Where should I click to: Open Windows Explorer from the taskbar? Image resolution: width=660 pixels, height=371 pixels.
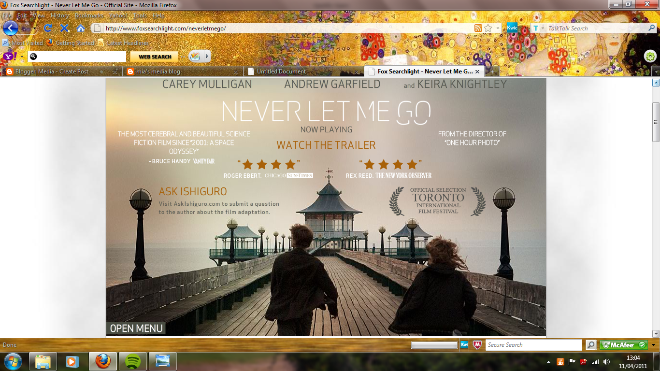point(43,361)
